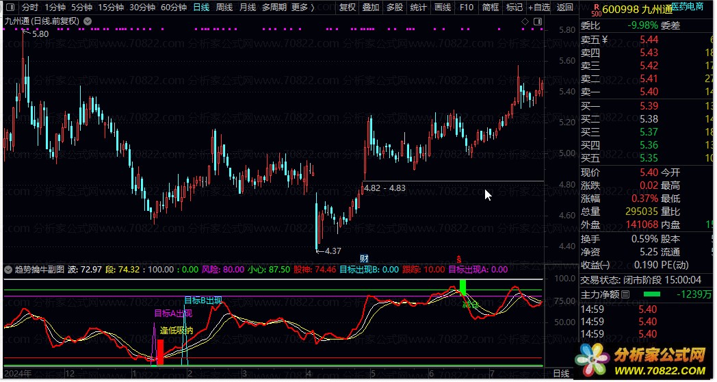Click the 返回 back button

coord(565,8)
